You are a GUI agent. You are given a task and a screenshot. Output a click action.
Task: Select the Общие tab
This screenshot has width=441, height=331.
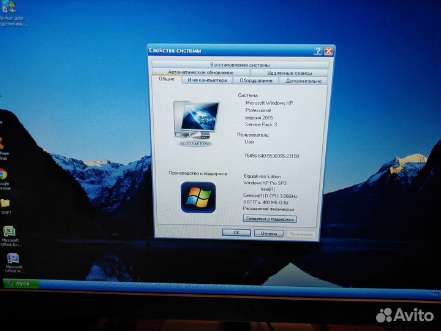(167, 79)
